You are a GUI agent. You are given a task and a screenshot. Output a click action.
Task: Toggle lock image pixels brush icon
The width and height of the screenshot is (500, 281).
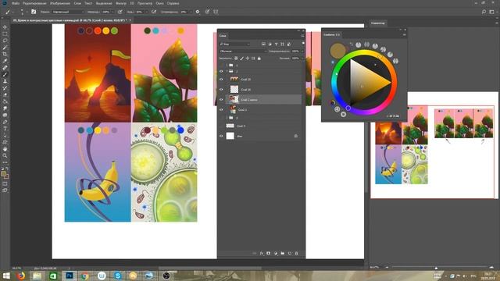click(x=241, y=59)
